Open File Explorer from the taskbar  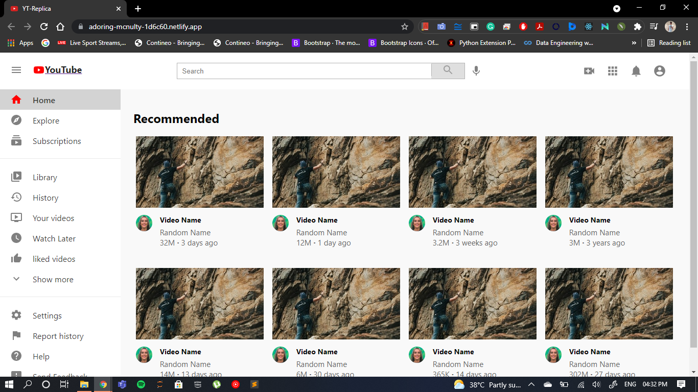84,384
